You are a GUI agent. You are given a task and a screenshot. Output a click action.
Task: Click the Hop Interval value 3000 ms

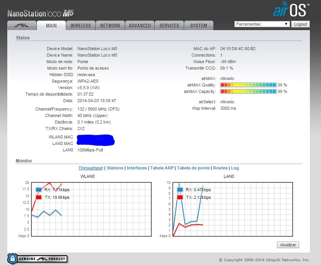click(228, 108)
